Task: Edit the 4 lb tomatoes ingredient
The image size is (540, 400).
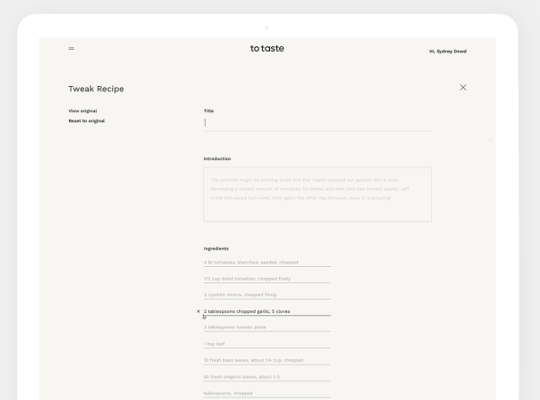Action: (x=267, y=262)
